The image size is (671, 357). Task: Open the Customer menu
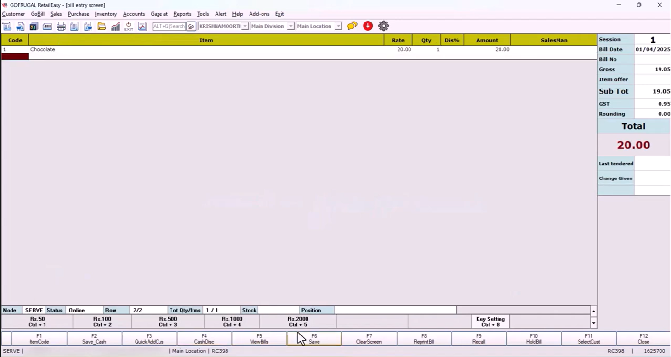click(x=13, y=14)
